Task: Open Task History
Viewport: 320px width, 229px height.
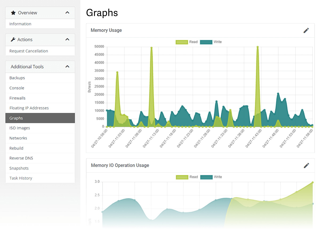Action: [x=40, y=178]
